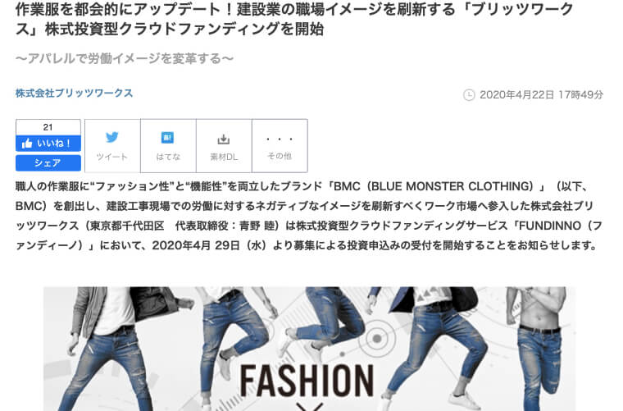
Task: Click the 素材DL label text
Action: click(x=224, y=157)
